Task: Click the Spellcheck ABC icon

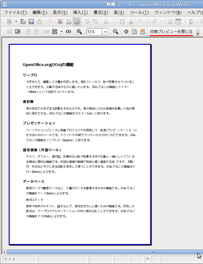Action: click(87, 22)
